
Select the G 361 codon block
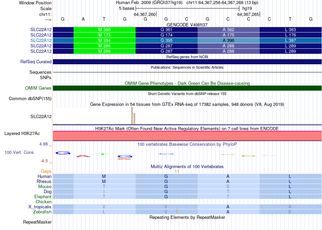click(166, 29)
